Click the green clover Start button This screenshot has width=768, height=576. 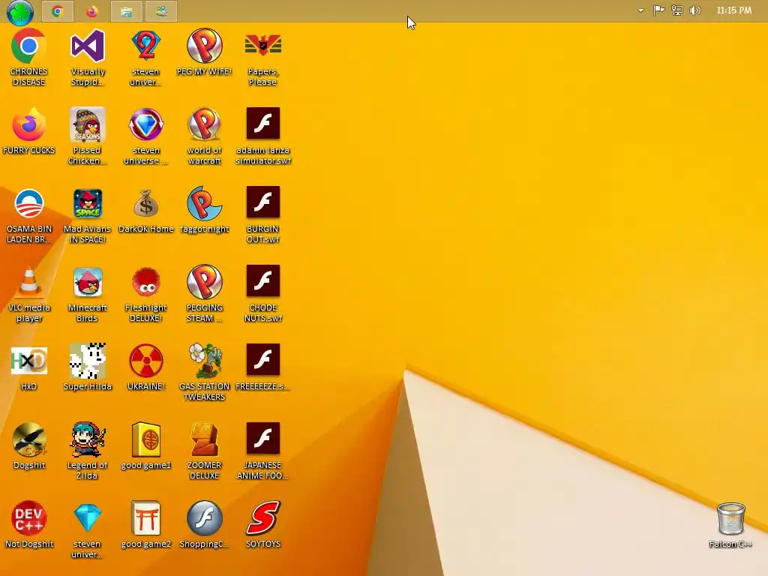tap(20, 12)
